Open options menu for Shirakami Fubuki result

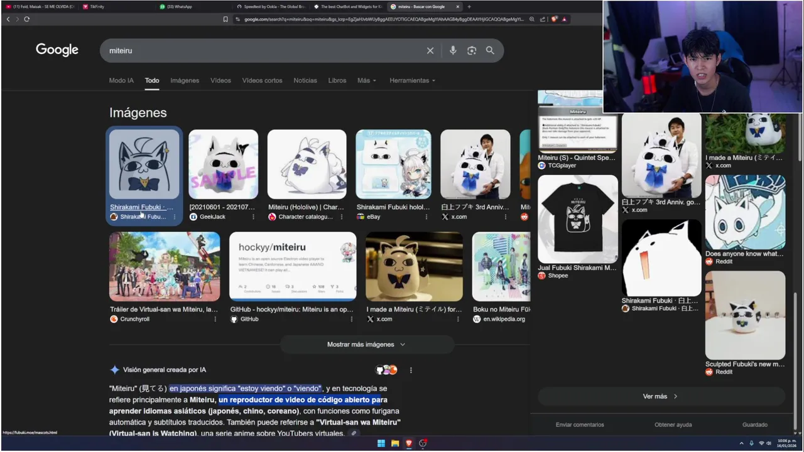175,217
